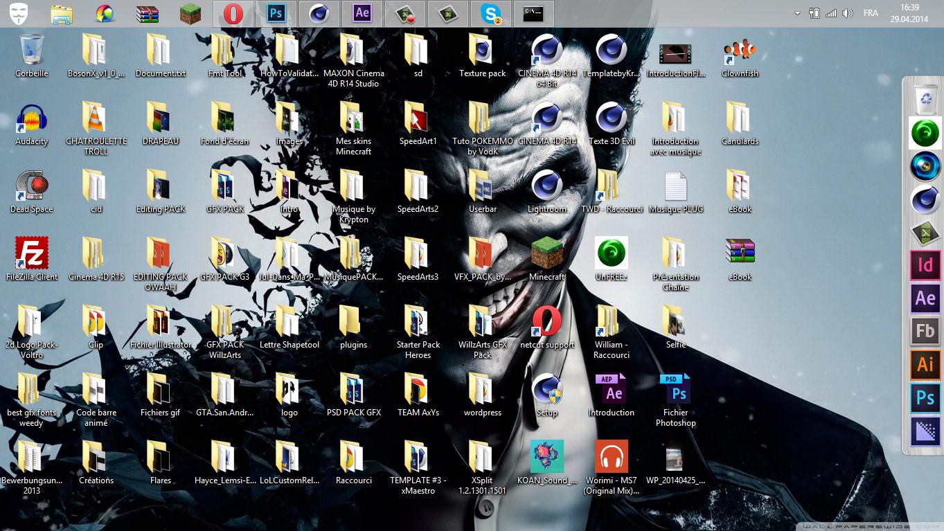
Task: Open Flash Builder from the side dock
Action: pyautogui.click(x=925, y=332)
